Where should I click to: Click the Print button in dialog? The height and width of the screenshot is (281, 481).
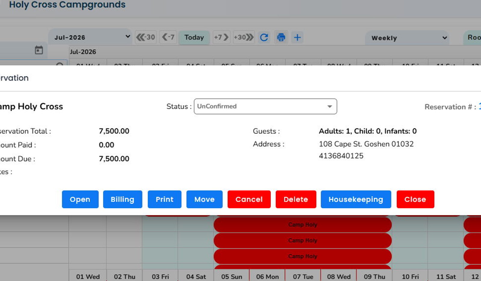[164, 199]
